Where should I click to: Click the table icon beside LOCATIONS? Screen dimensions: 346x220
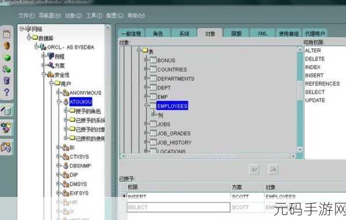click(153, 151)
